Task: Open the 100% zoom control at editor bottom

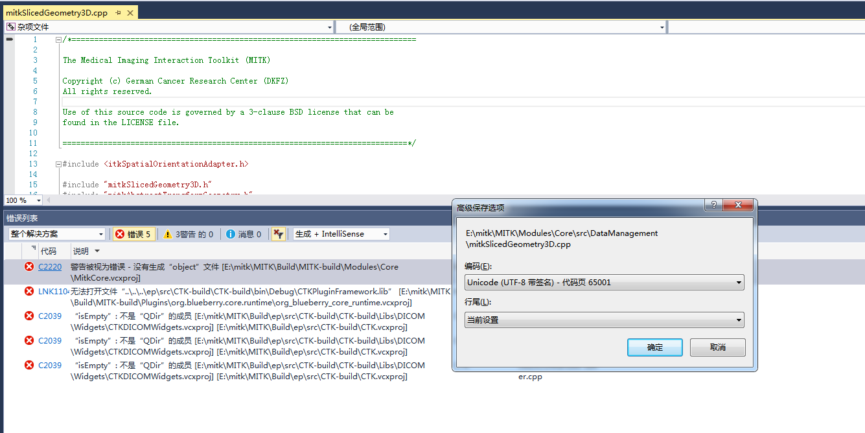Action: (23, 200)
